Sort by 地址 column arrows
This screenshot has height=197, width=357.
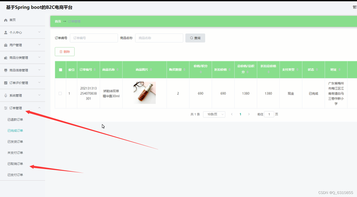[340, 70]
